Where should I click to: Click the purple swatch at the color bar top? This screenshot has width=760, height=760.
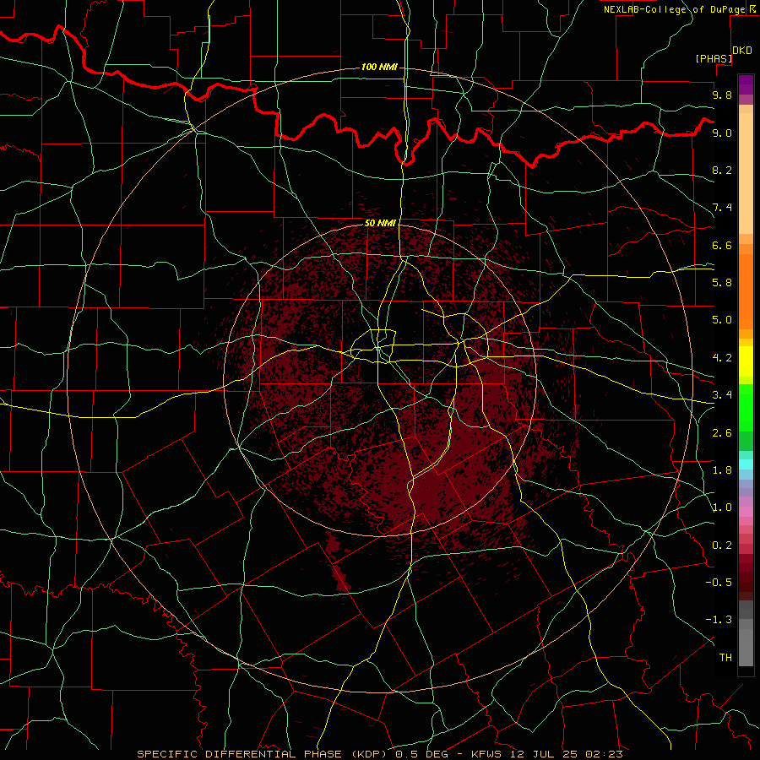(746, 84)
